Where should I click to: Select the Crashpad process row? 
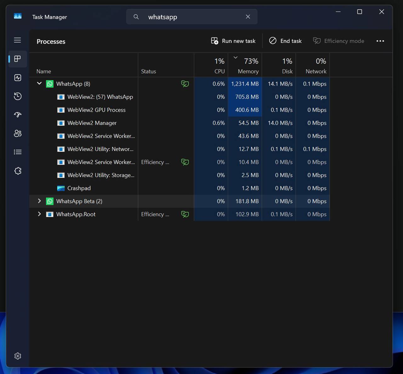tap(79, 188)
